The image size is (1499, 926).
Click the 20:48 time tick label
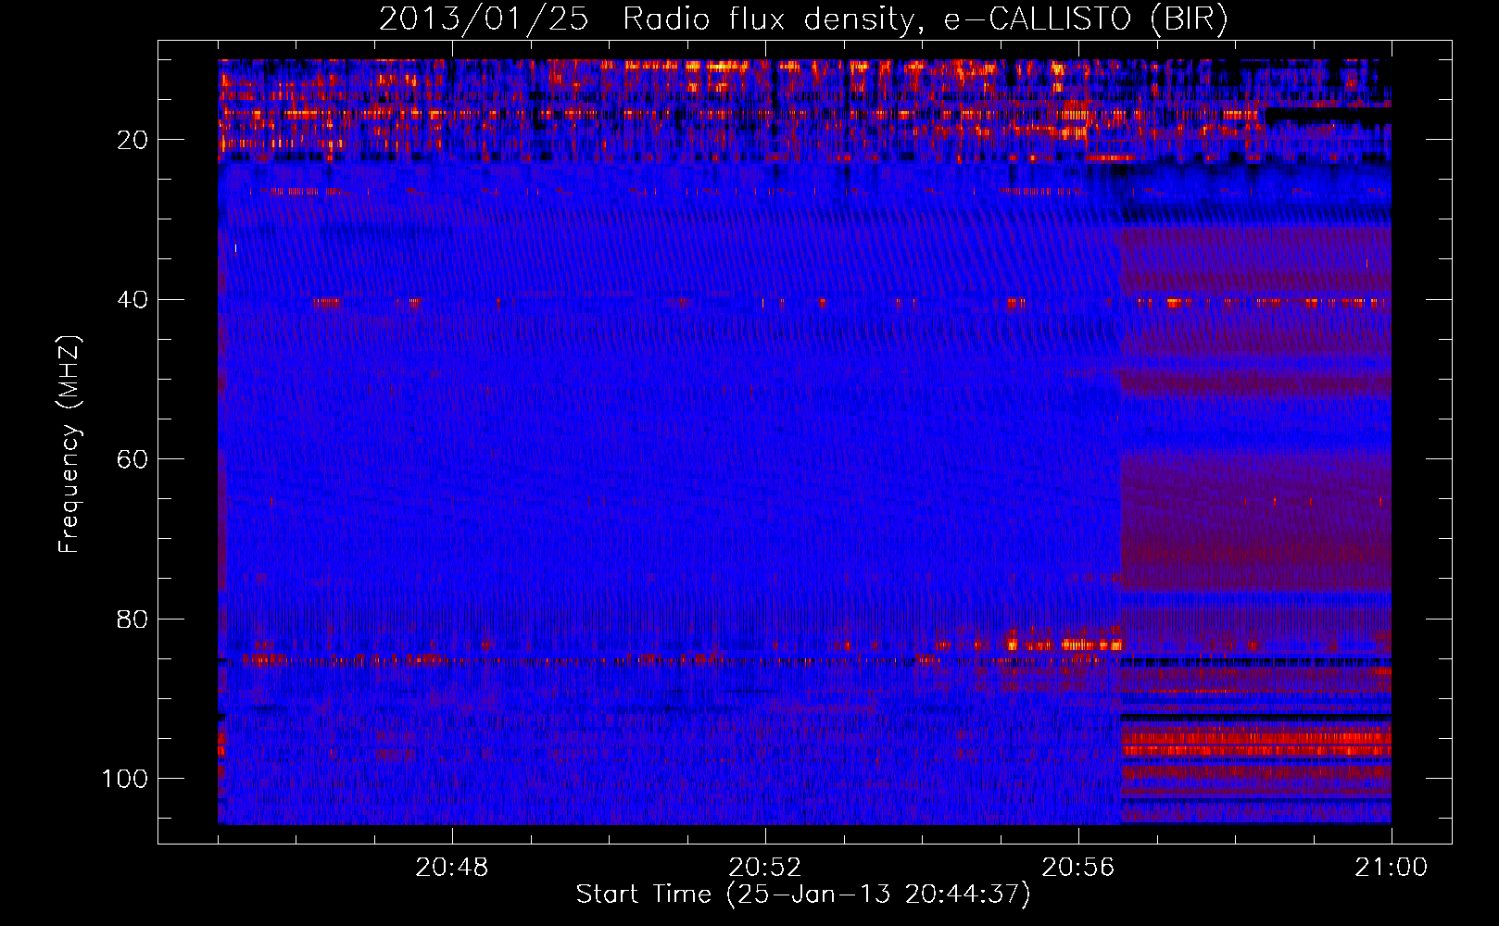pos(452,868)
